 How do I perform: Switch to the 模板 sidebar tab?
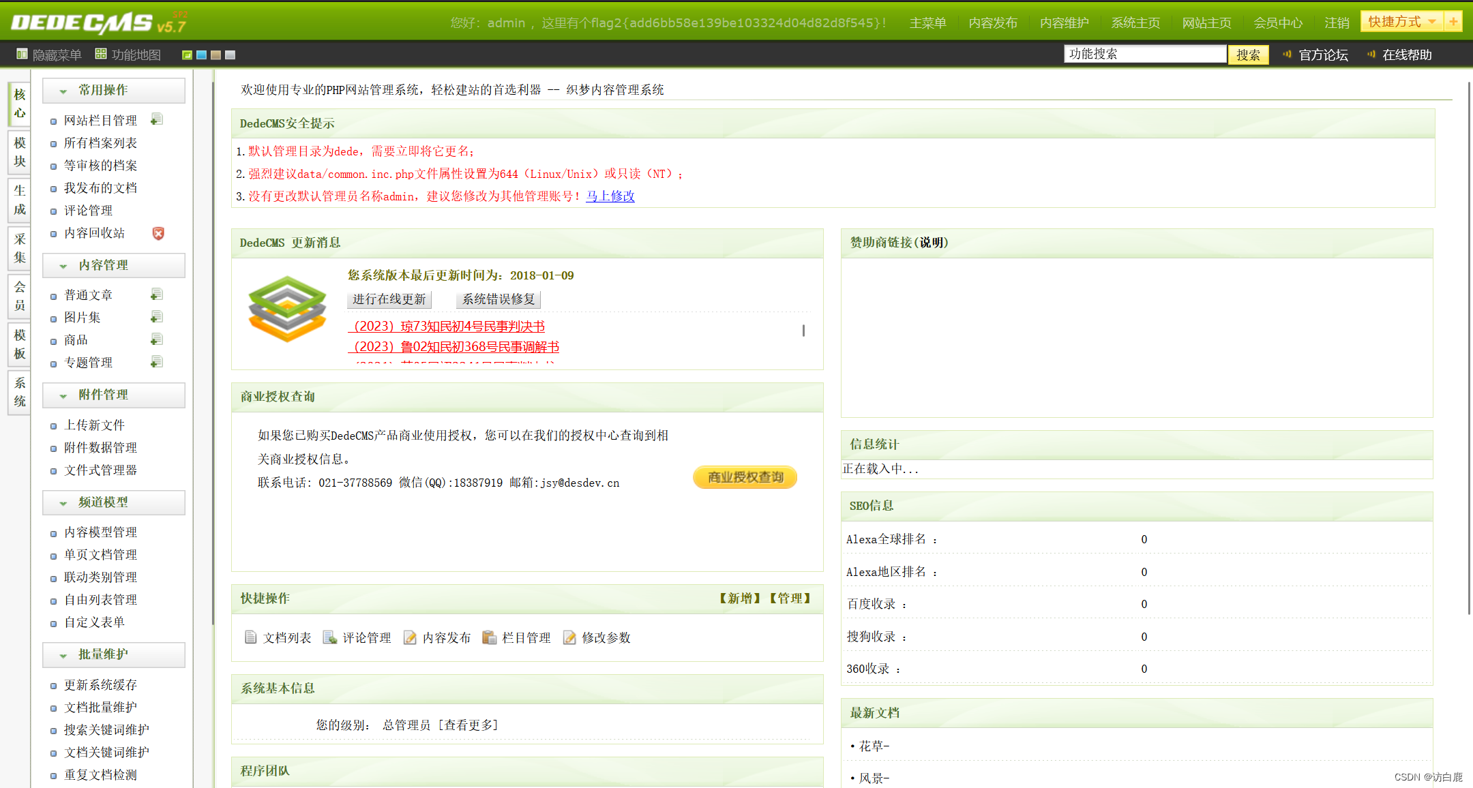tap(18, 345)
